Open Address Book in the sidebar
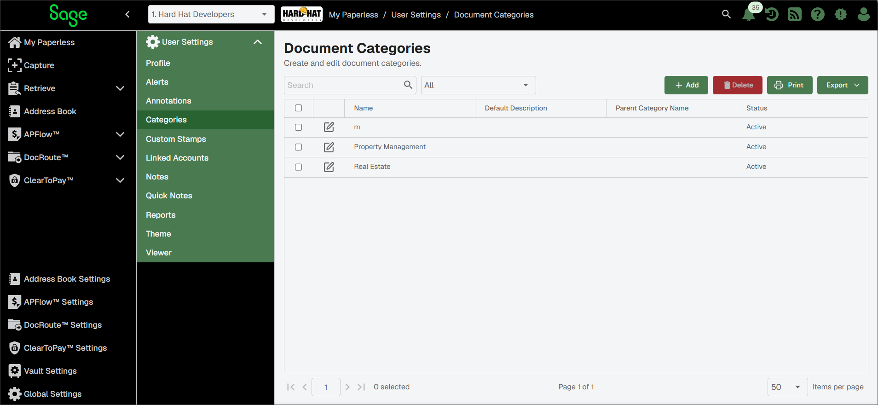 coord(42,111)
